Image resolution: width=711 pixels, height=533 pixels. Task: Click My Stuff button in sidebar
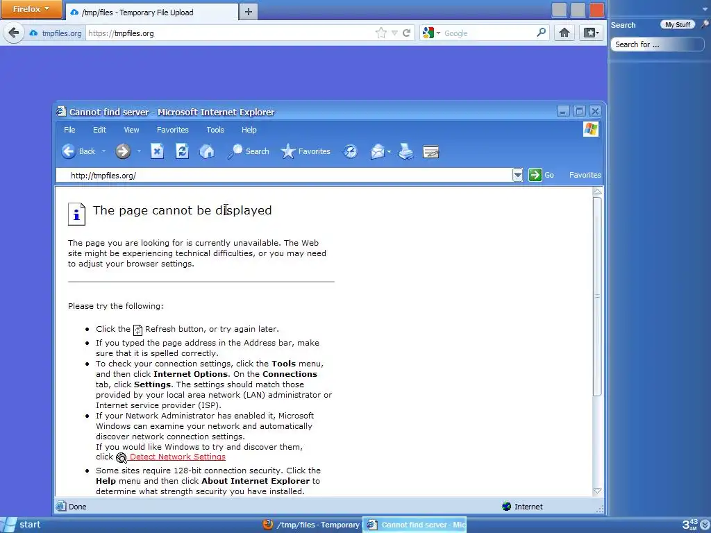pos(678,24)
